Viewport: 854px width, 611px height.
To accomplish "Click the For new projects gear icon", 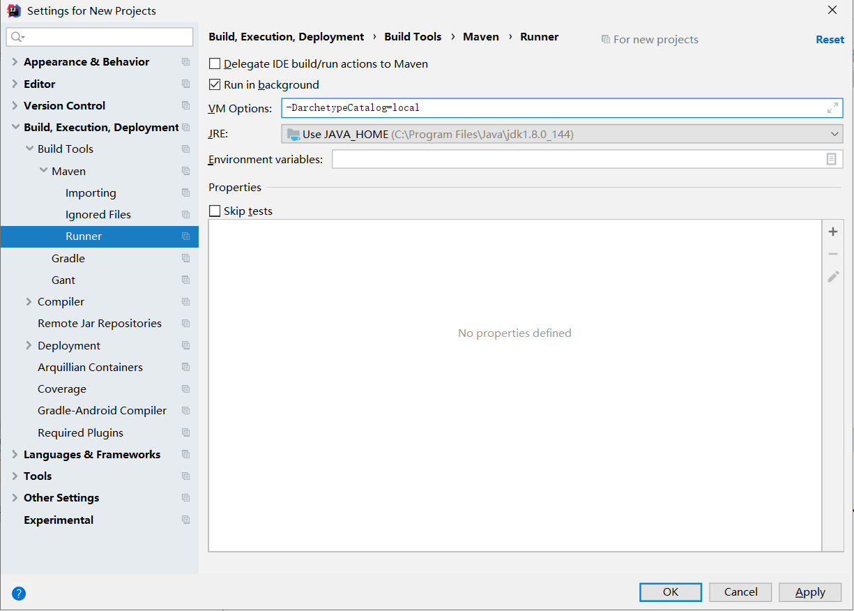I will [x=605, y=39].
